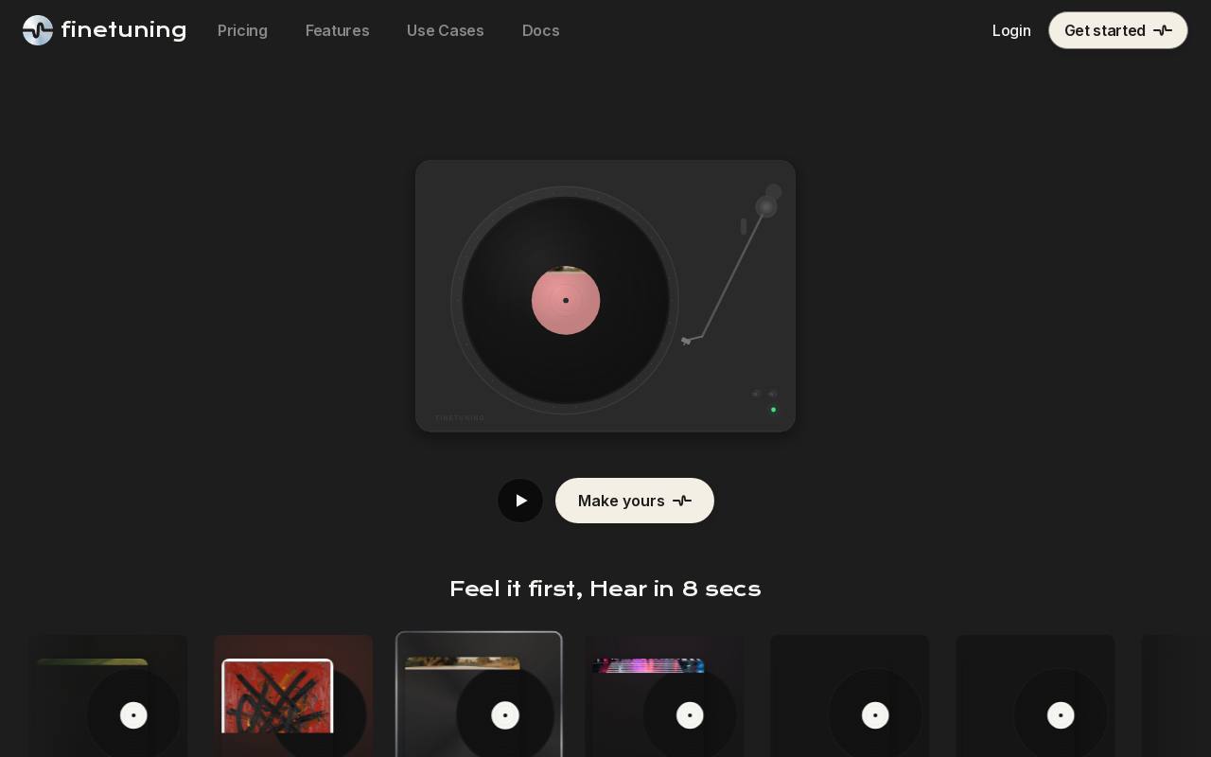Click the finetuning waveform logo icon

38,30
